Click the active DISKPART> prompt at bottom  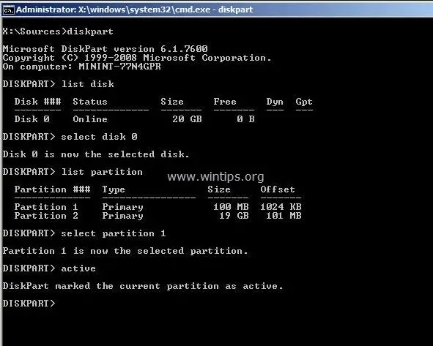[x=29, y=304]
